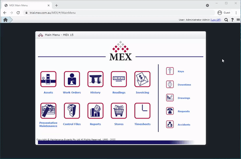Click the Reports text label
Image resolution: width=241 pixels, height=159 pixels.
click(95, 124)
